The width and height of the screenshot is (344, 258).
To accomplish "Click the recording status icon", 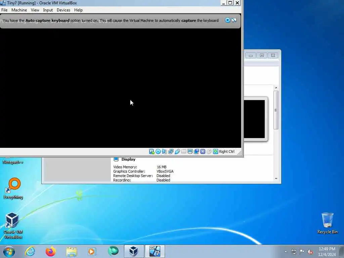I will pos(196,152).
